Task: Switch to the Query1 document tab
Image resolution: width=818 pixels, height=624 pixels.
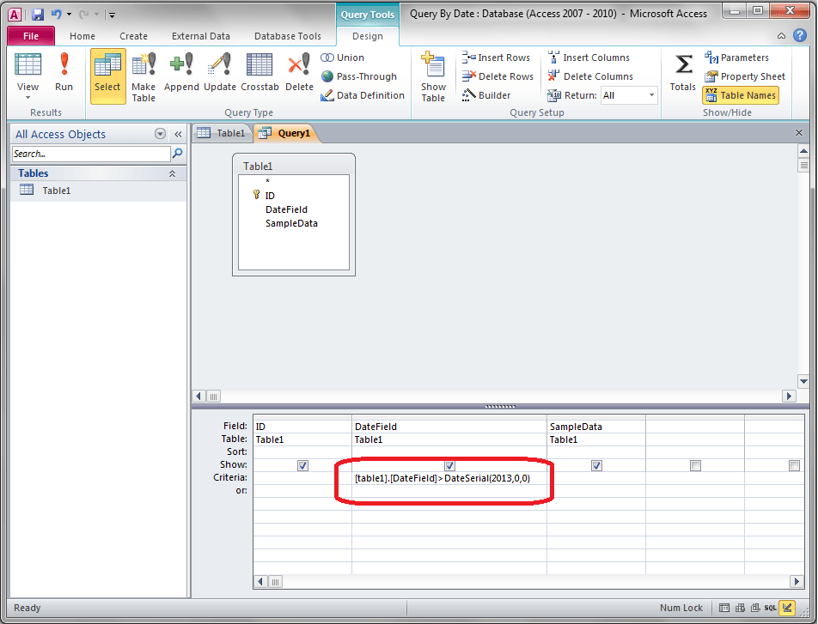Action: pyautogui.click(x=285, y=133)
